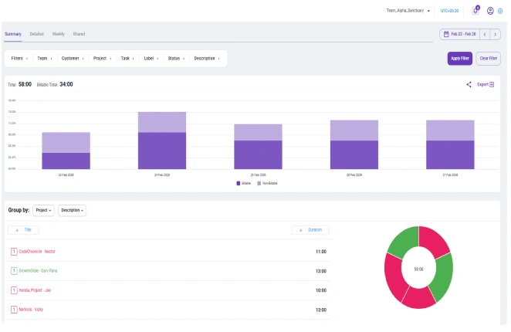Expand the Description filter dropdown

pos(207,59)
